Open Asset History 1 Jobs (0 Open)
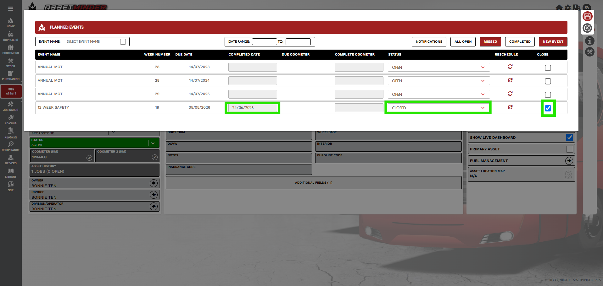The height and width of the screenshot is (286, 603). pos(94,170)
